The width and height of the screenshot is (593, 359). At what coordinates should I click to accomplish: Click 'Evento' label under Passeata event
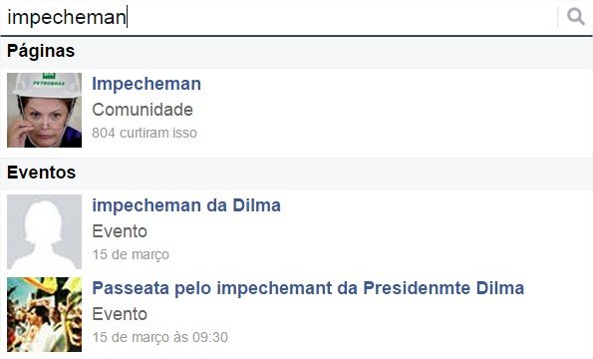click(x=120, y=314)
